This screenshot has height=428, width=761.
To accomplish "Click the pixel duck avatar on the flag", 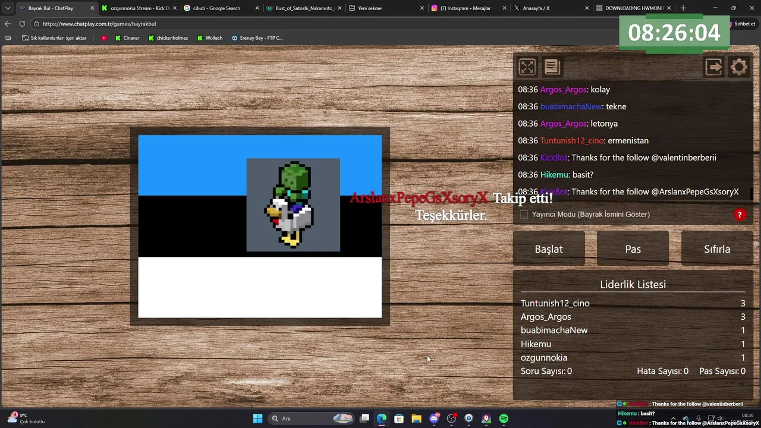I will click(293, 204).
